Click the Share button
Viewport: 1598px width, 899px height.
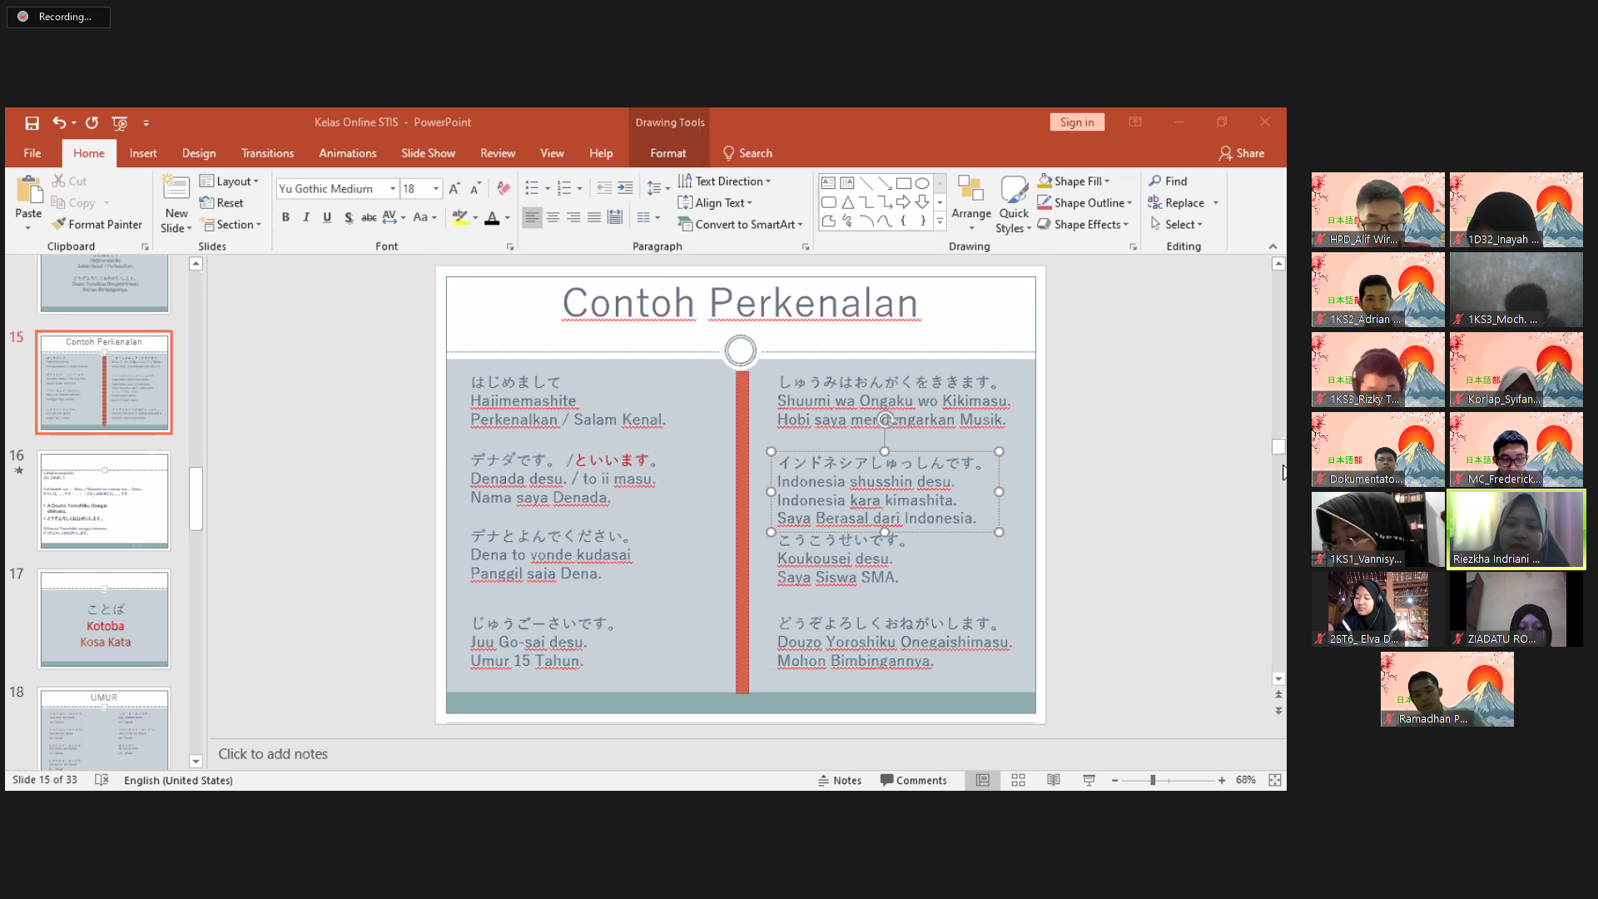pyautogui.click(x=1242, y=153)
